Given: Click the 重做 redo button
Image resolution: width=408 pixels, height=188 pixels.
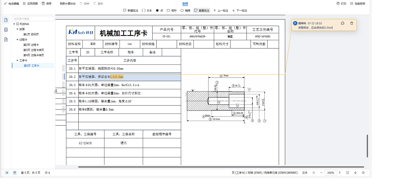Looking at the screenshot, I should click(98, 4).
